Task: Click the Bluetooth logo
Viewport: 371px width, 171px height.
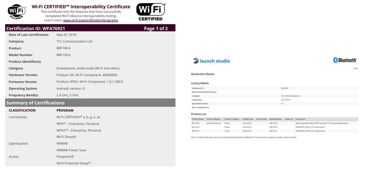Action: pyautogui.click(x=345, y=60)
